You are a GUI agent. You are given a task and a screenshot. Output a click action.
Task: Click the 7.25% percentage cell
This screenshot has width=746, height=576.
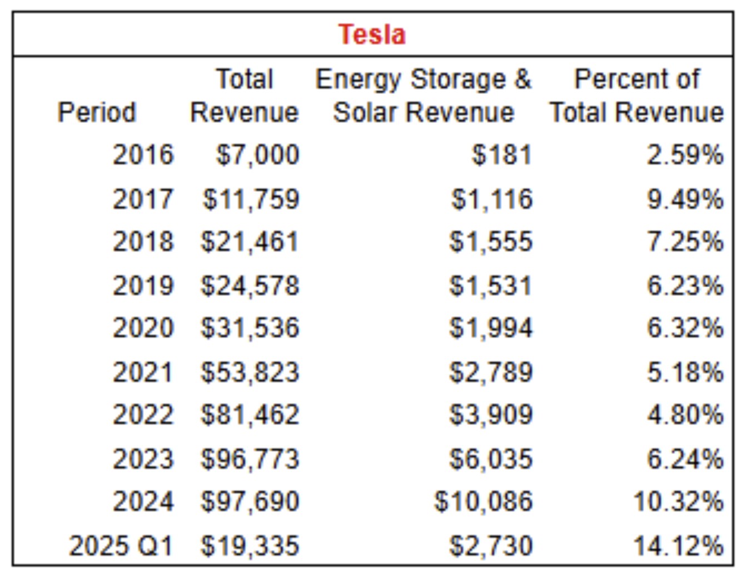click(685, 242)
